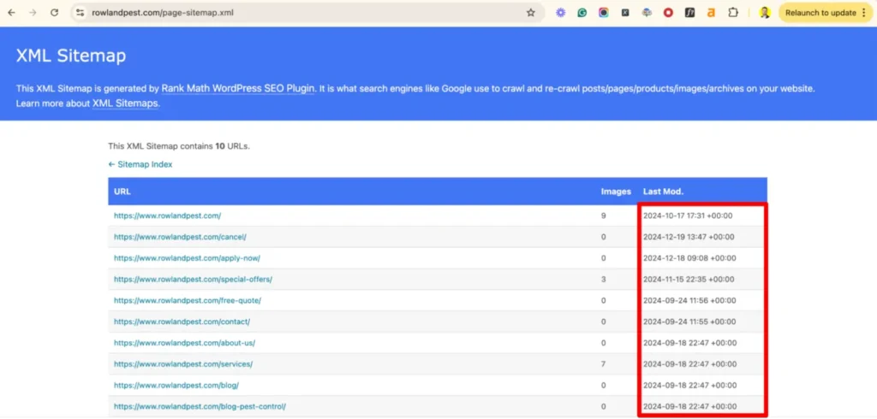Open the free-quote page URL
Screen dimensions: 877x419
[187, 300]
